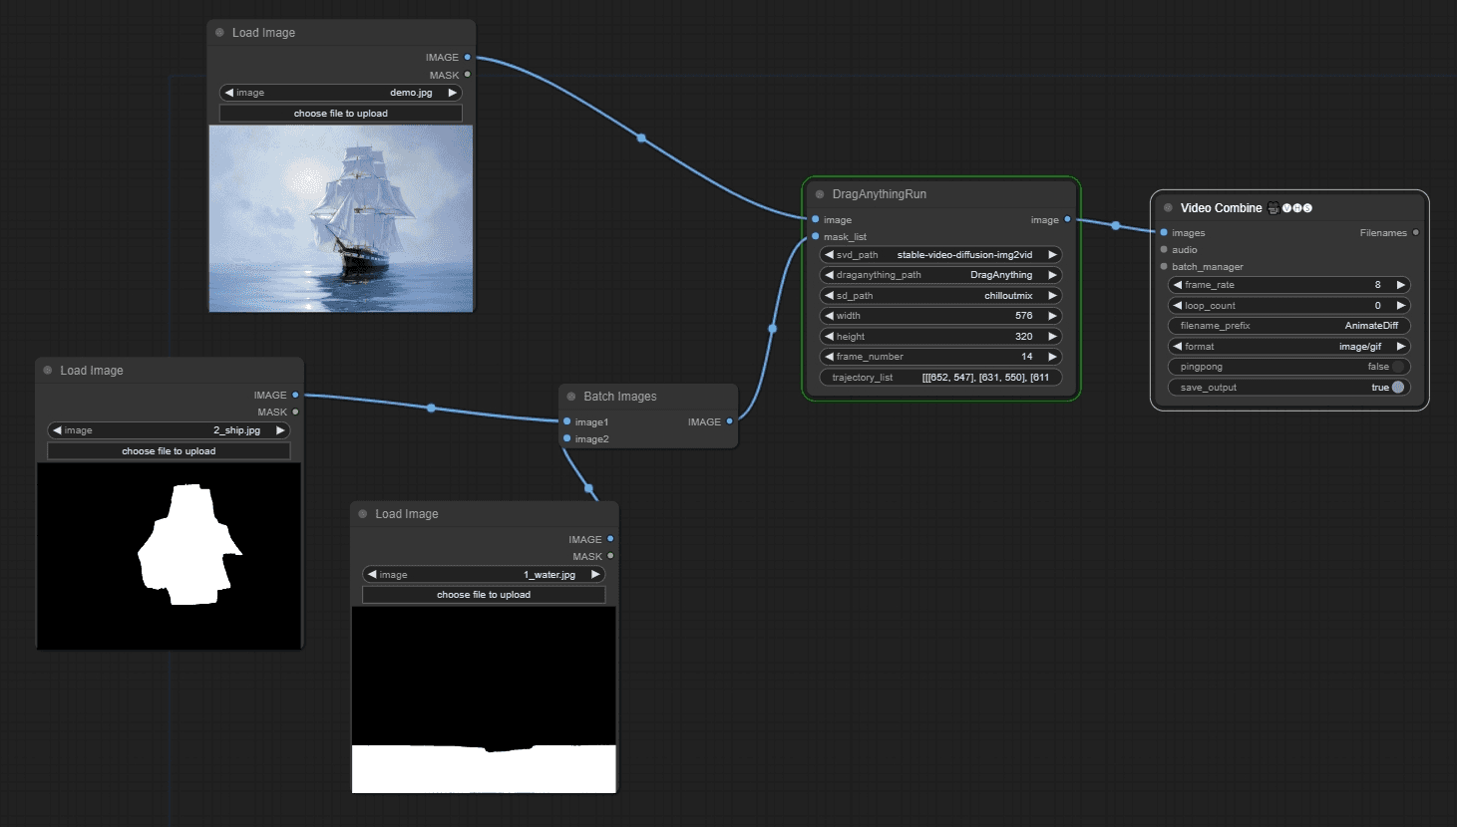Collapse the DragAnythingRun node via its dot
The width and height of the screenshot is (1457, 827).
click(x=820, y=194)
